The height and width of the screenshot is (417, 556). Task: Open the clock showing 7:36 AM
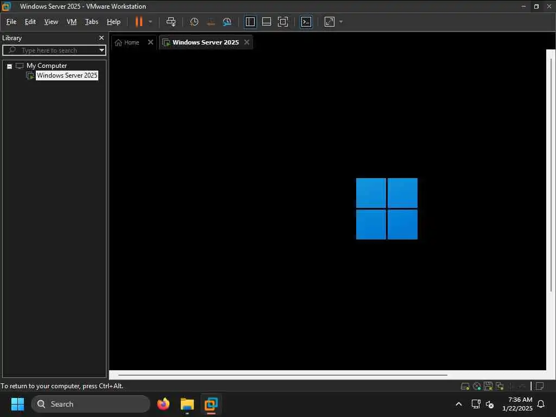pyautogui.click(x=517, y=404)
